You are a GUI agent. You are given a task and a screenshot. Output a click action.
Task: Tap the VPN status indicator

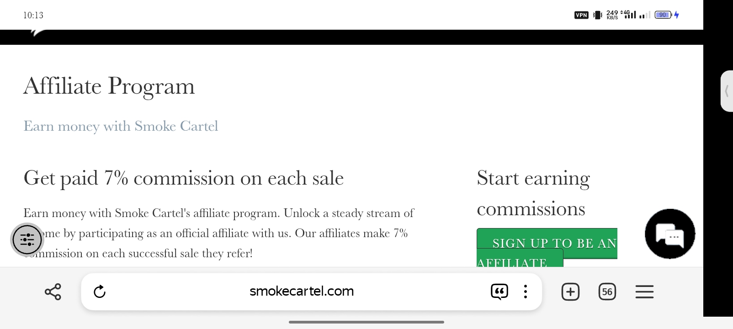(581, 15)
